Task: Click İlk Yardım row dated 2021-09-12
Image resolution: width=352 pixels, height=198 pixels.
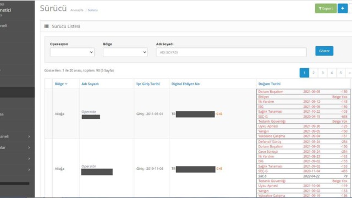Action: [303, 102]
